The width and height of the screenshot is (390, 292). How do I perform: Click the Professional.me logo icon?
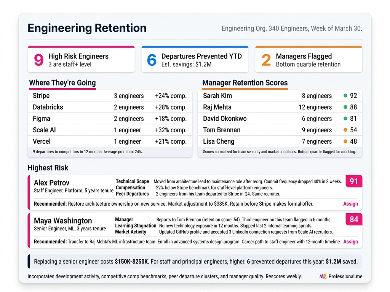323,276
